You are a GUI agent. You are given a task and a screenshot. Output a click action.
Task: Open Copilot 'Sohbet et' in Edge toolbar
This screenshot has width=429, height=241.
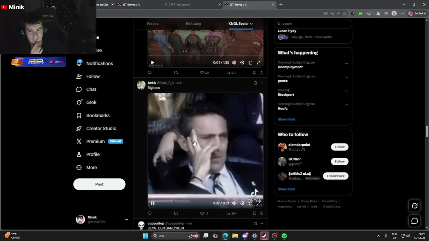(417, 13)
